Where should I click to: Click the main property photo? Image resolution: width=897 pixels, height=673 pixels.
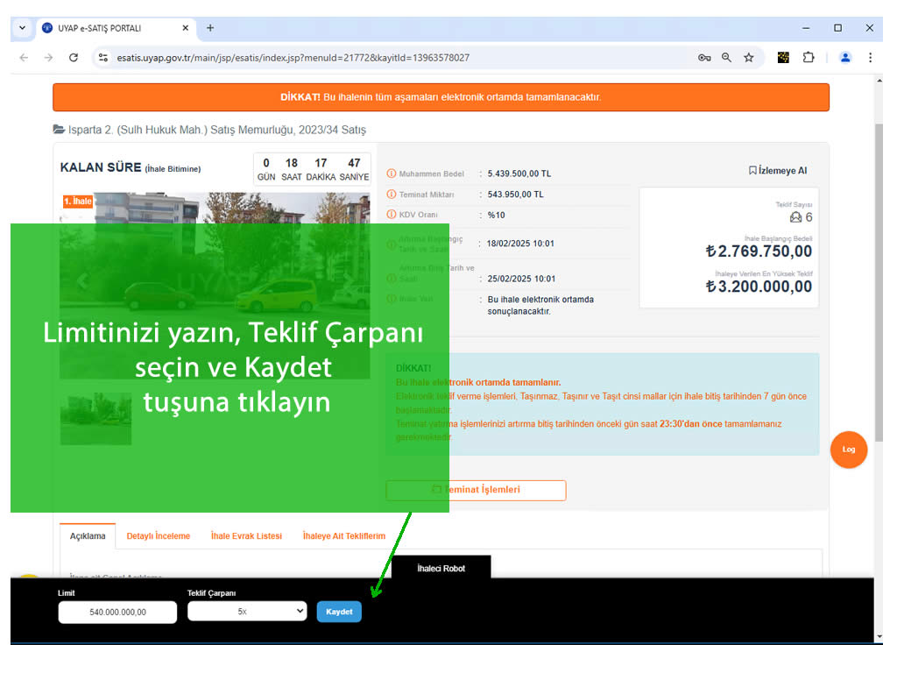(x=215, y=286)
